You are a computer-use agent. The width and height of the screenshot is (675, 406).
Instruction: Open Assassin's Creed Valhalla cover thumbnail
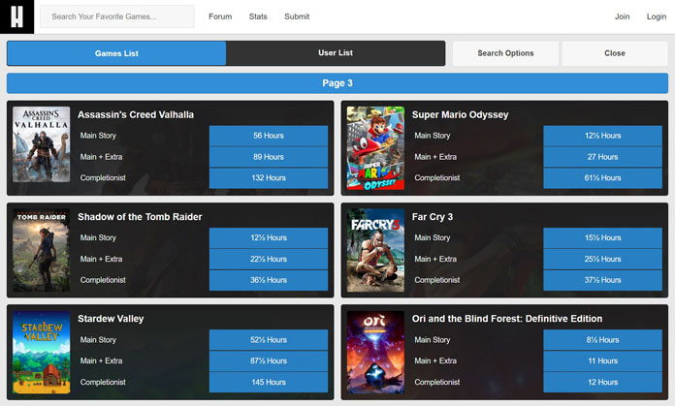[42, 144]
